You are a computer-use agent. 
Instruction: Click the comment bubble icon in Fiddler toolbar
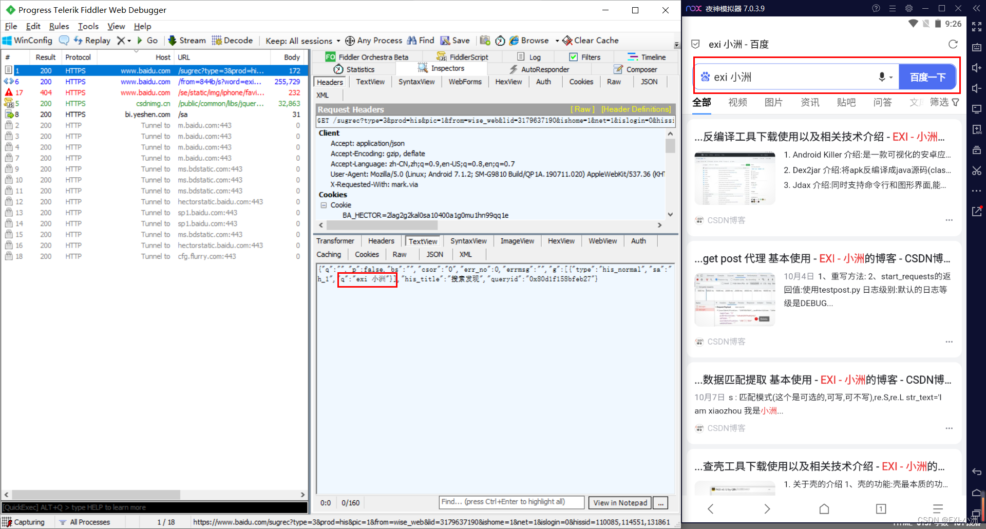click(64, 41)
